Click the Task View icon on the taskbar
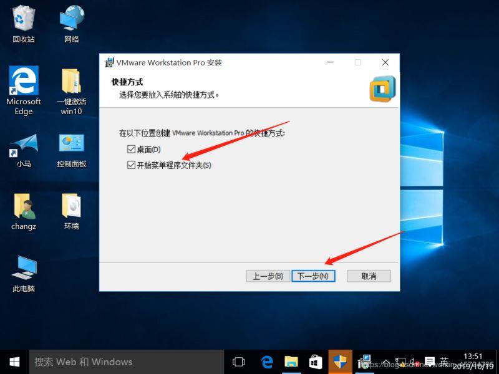The height and width of the screenshot is (374, 499). pos(238,362)
